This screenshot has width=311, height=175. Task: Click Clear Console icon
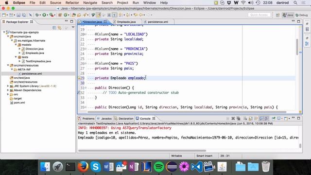[x=245, y=119]
